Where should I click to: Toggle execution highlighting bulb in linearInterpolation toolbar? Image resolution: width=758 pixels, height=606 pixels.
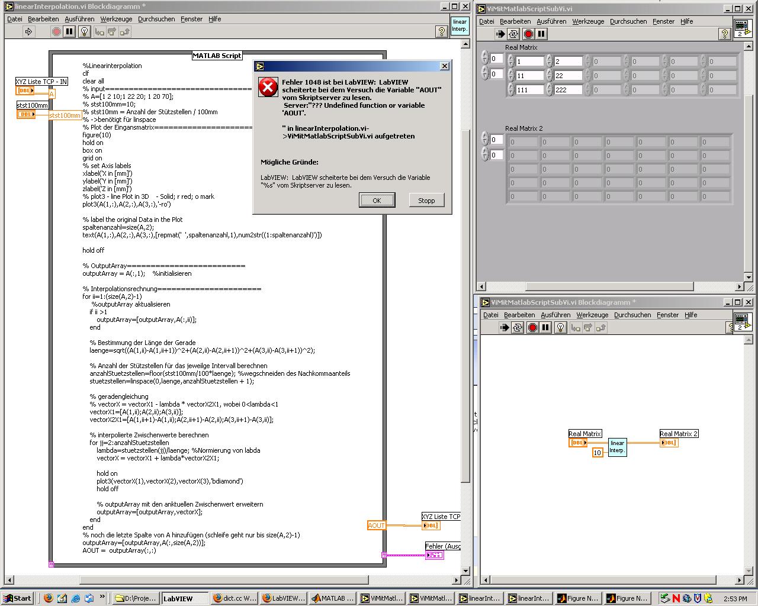pos(85,32)
